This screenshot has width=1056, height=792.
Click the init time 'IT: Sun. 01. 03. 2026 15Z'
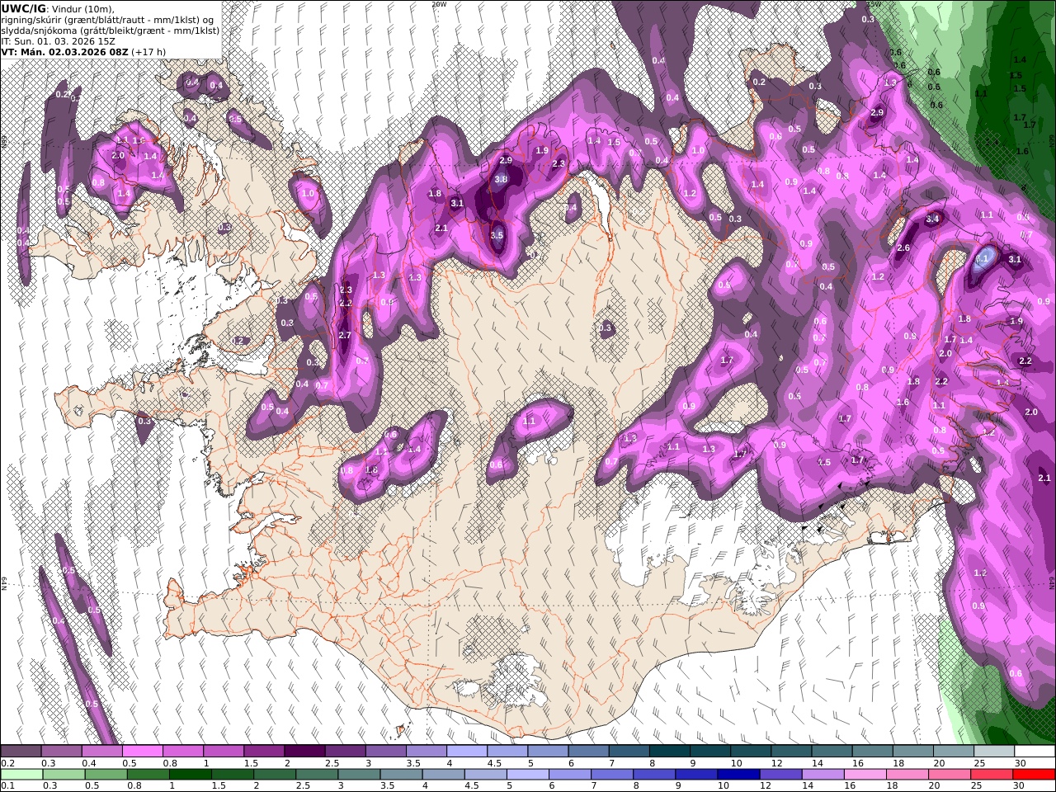pos(56,40)
